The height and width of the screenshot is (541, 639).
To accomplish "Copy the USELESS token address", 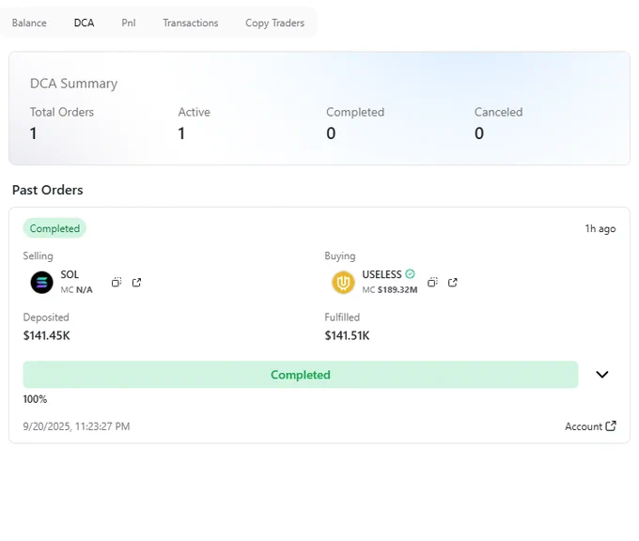I will click(432, 282).
